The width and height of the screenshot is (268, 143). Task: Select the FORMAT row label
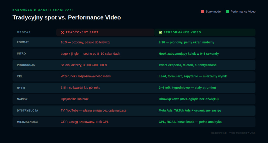point(23,42)
